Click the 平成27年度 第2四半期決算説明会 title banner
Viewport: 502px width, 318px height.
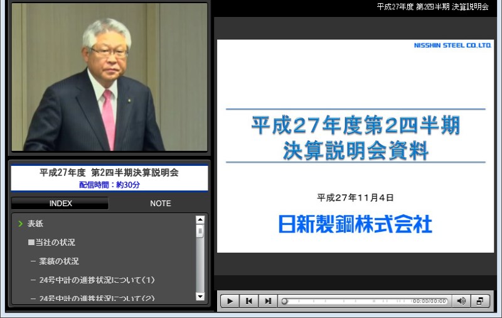click(109, 173)
